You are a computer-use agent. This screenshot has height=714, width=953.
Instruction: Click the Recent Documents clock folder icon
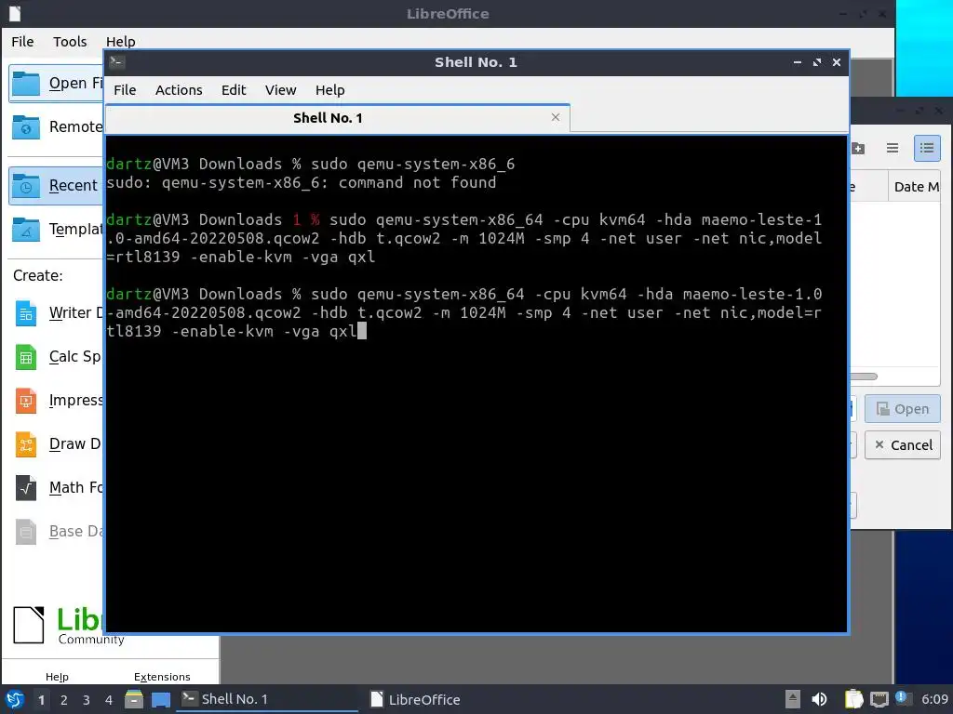click(x=26, y=186)
